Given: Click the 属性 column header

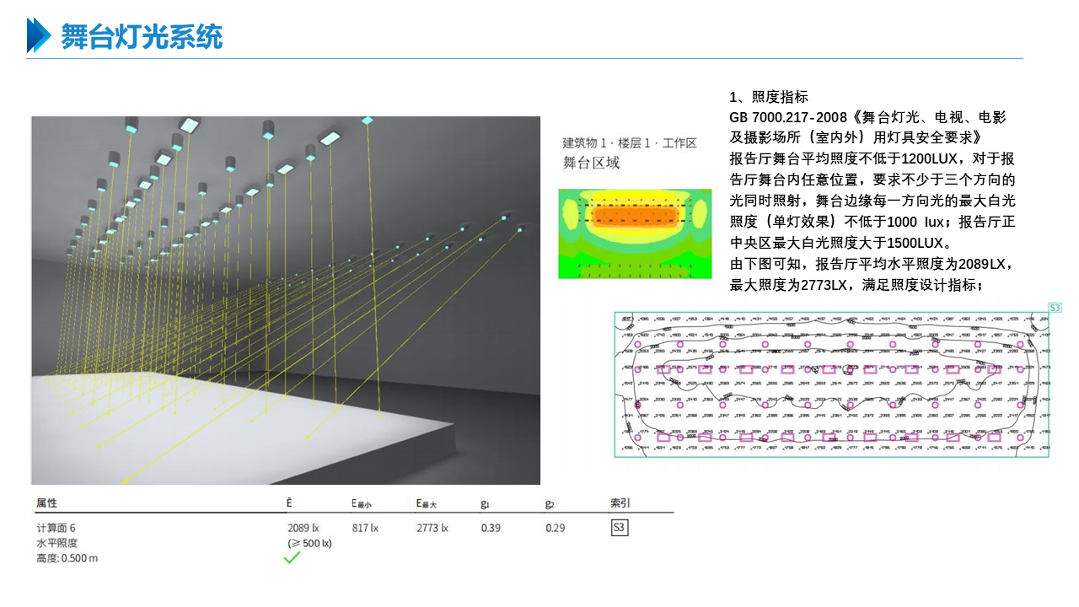Looking at the screenshot, I should point(47,503).
